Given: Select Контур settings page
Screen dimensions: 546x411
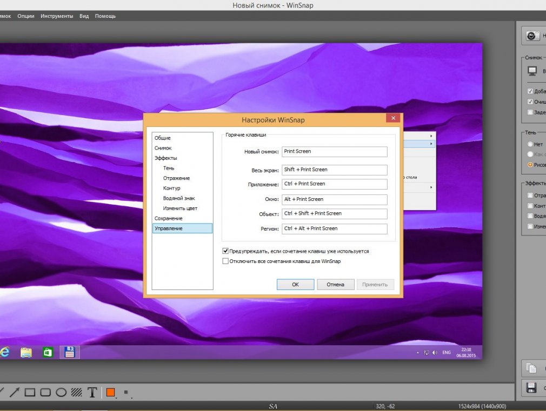Looking at the screenshot, I should click(x=172, y=188).
